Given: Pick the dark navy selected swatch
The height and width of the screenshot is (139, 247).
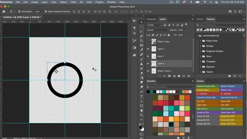Looking at the screenshot, I should pyautogui.click(x=171, y=124).
